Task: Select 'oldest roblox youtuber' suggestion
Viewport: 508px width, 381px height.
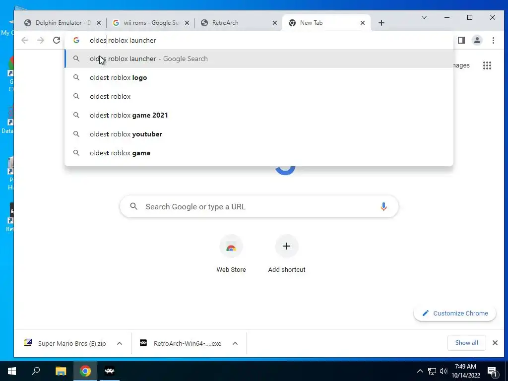Action: coord(259,134)
